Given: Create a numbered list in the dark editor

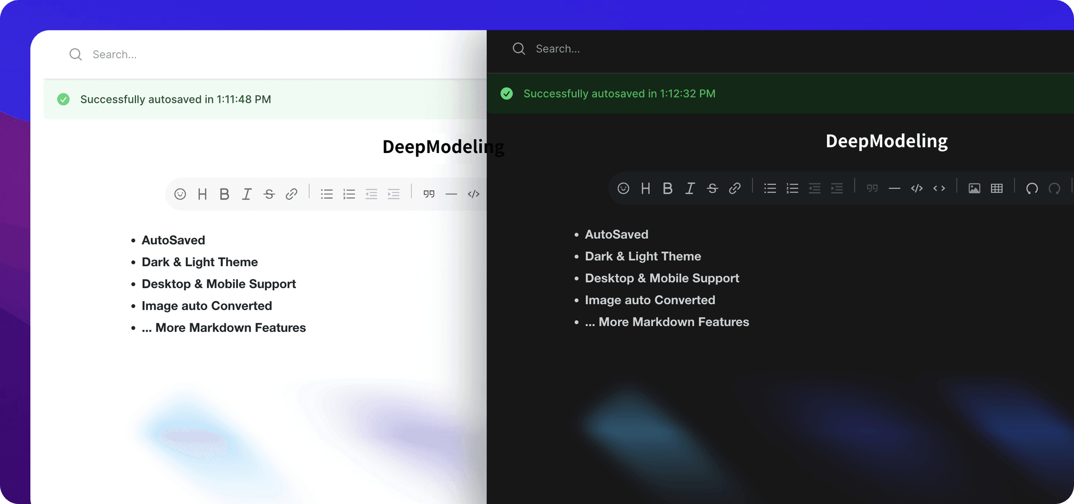Looking at the screenshot, I should point(791,188).
